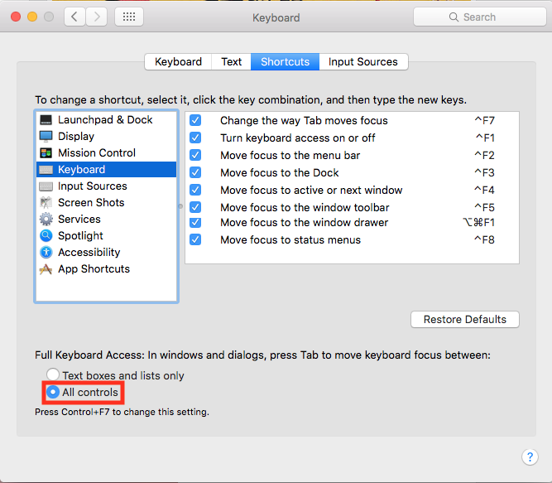Image resolution: width=552 pixels, height=483 pixels.
Task: Show all preferences grid button
Action: point(129,17)
